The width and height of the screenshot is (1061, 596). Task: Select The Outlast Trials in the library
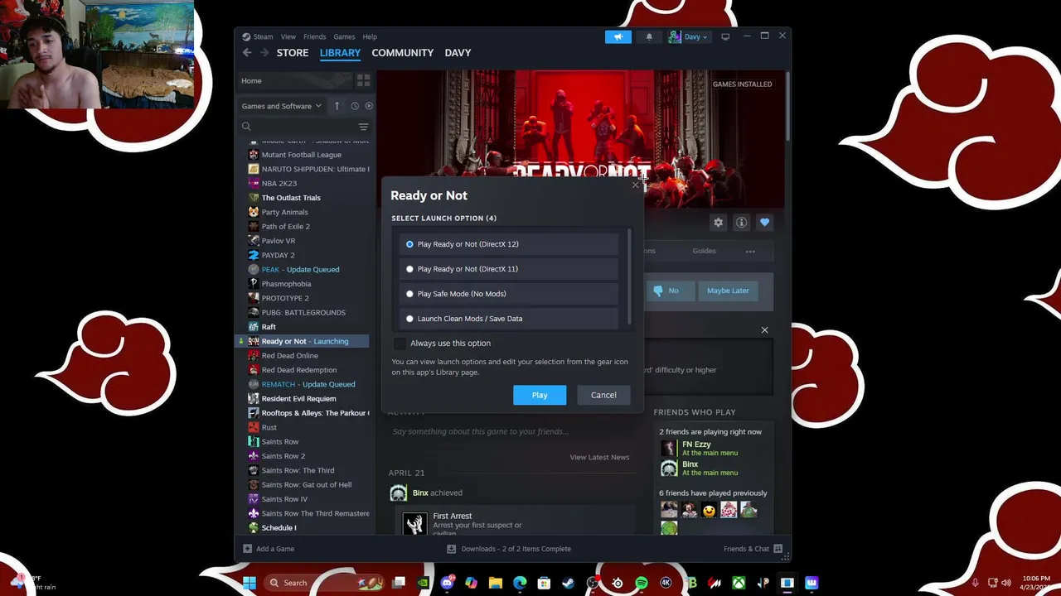coord(291,198)
